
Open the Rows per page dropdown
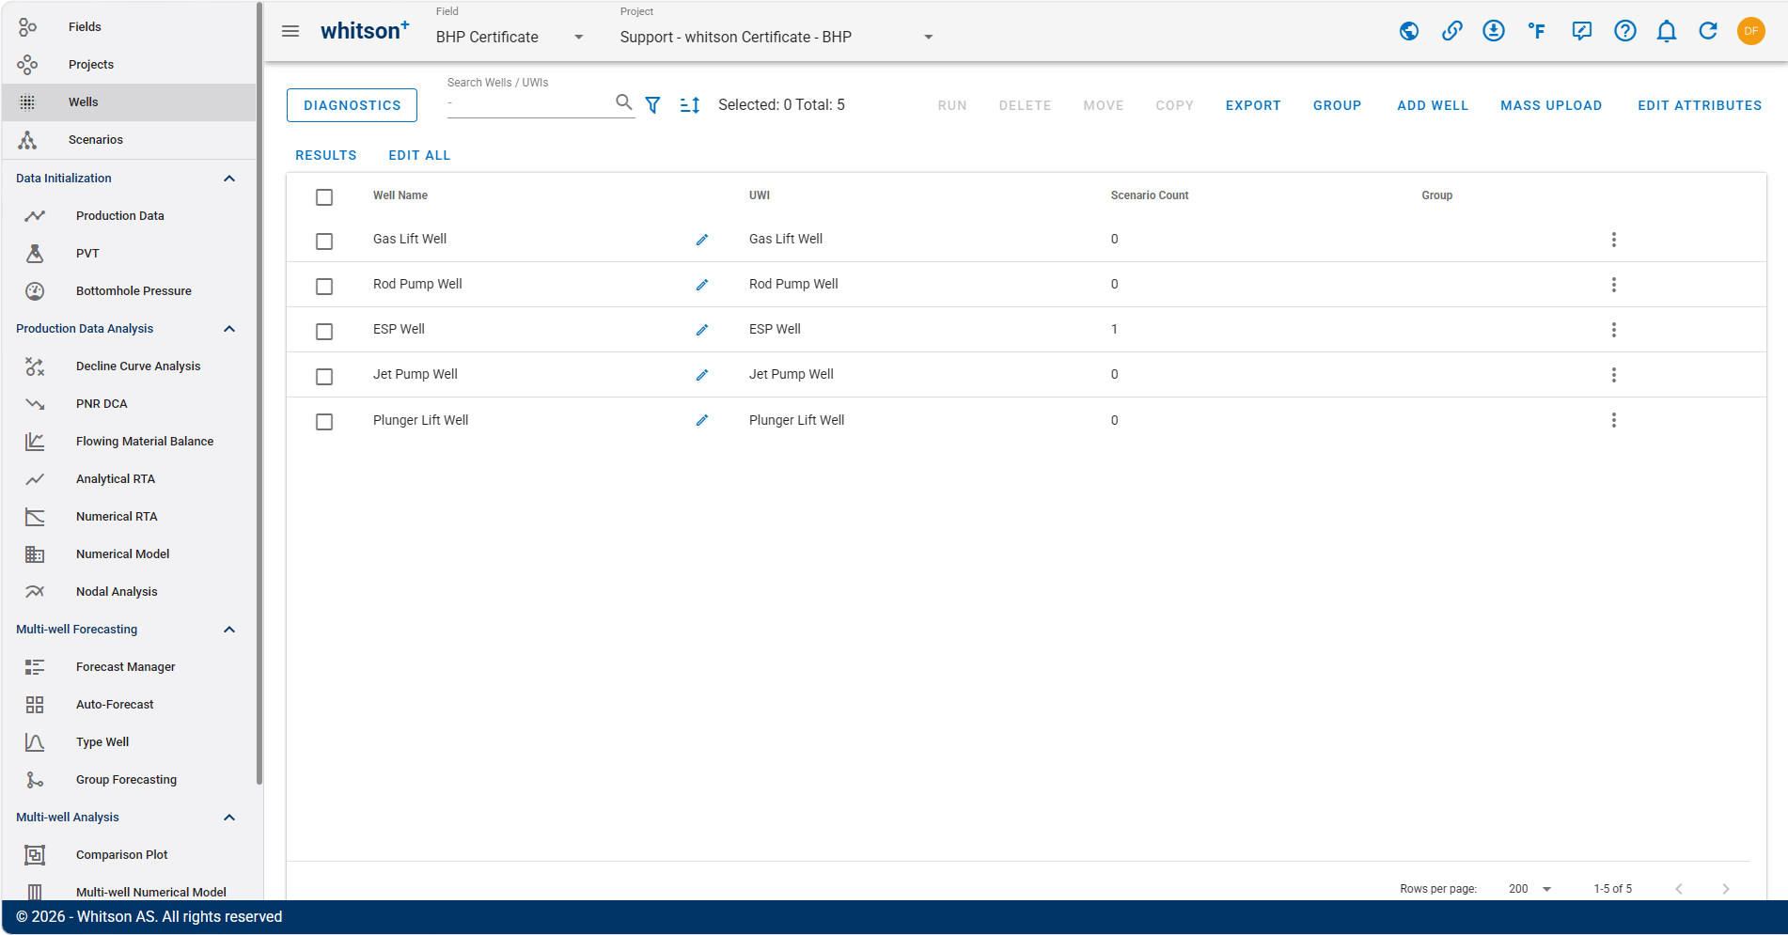coord(1529,889)
